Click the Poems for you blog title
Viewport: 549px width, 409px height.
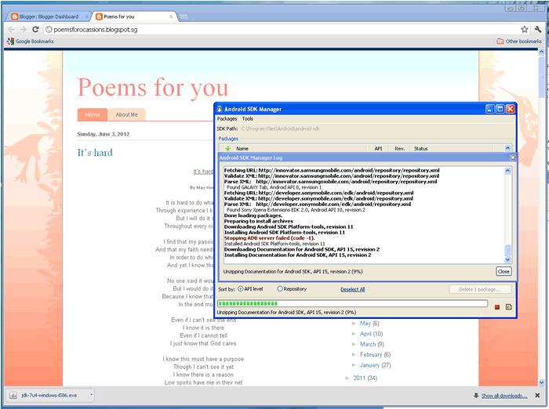153,87
